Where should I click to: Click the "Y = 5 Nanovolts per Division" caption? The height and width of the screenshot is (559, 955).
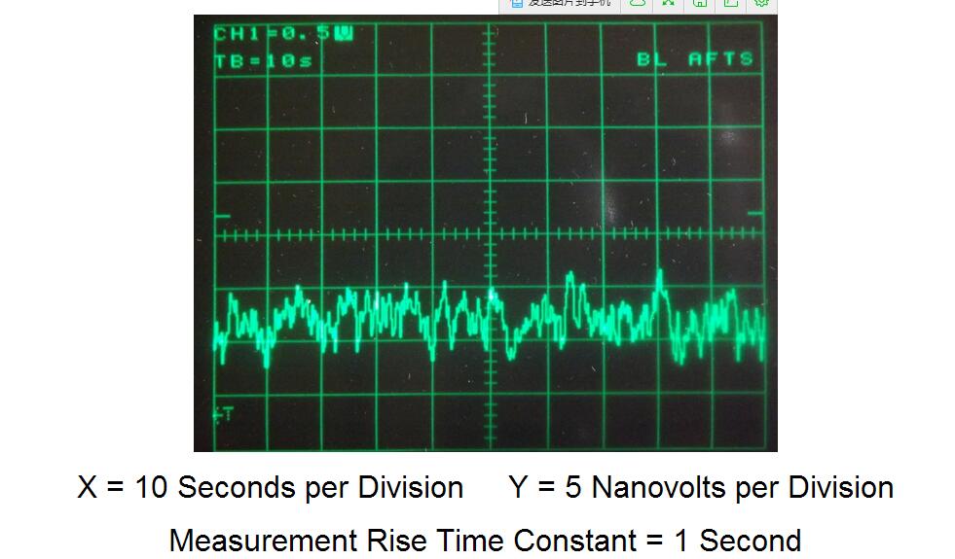700,487
